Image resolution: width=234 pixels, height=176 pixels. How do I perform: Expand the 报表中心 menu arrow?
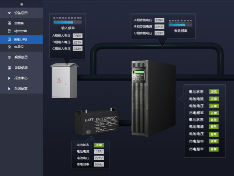click(x=9, y=78)
